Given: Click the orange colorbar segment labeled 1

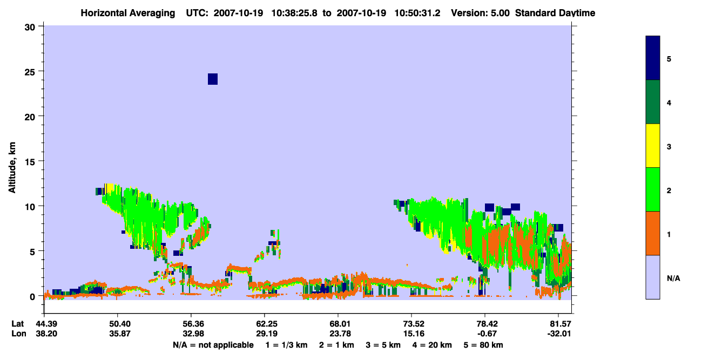Looking at the screenshot, I should pyautogui.click(x=653, y=233).
